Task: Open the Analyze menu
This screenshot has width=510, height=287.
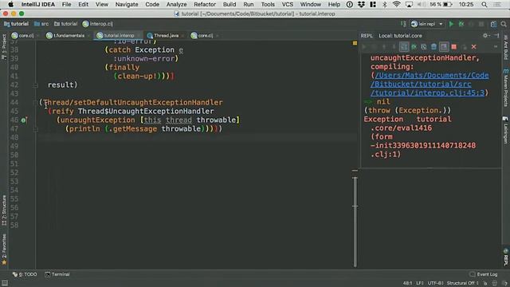Action: click(x=176, y=5)
